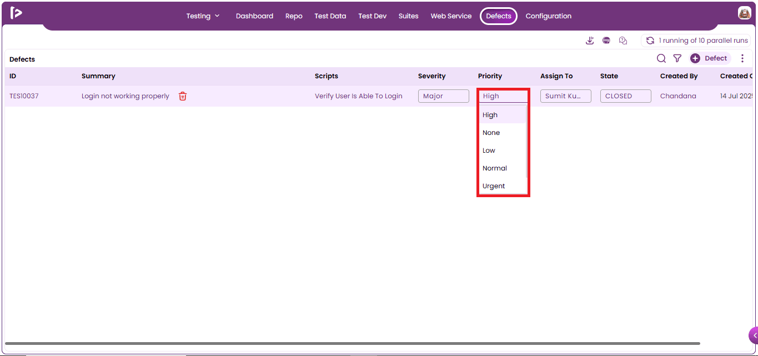
Task: Open the Testing project dropdown
Action: tap(203, 16)
